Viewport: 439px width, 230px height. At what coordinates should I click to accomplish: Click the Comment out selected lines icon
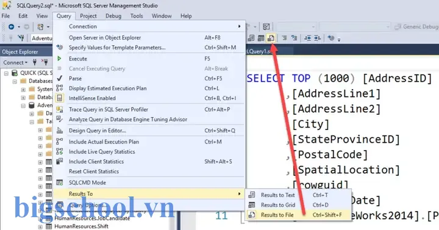tap(285, 38)
